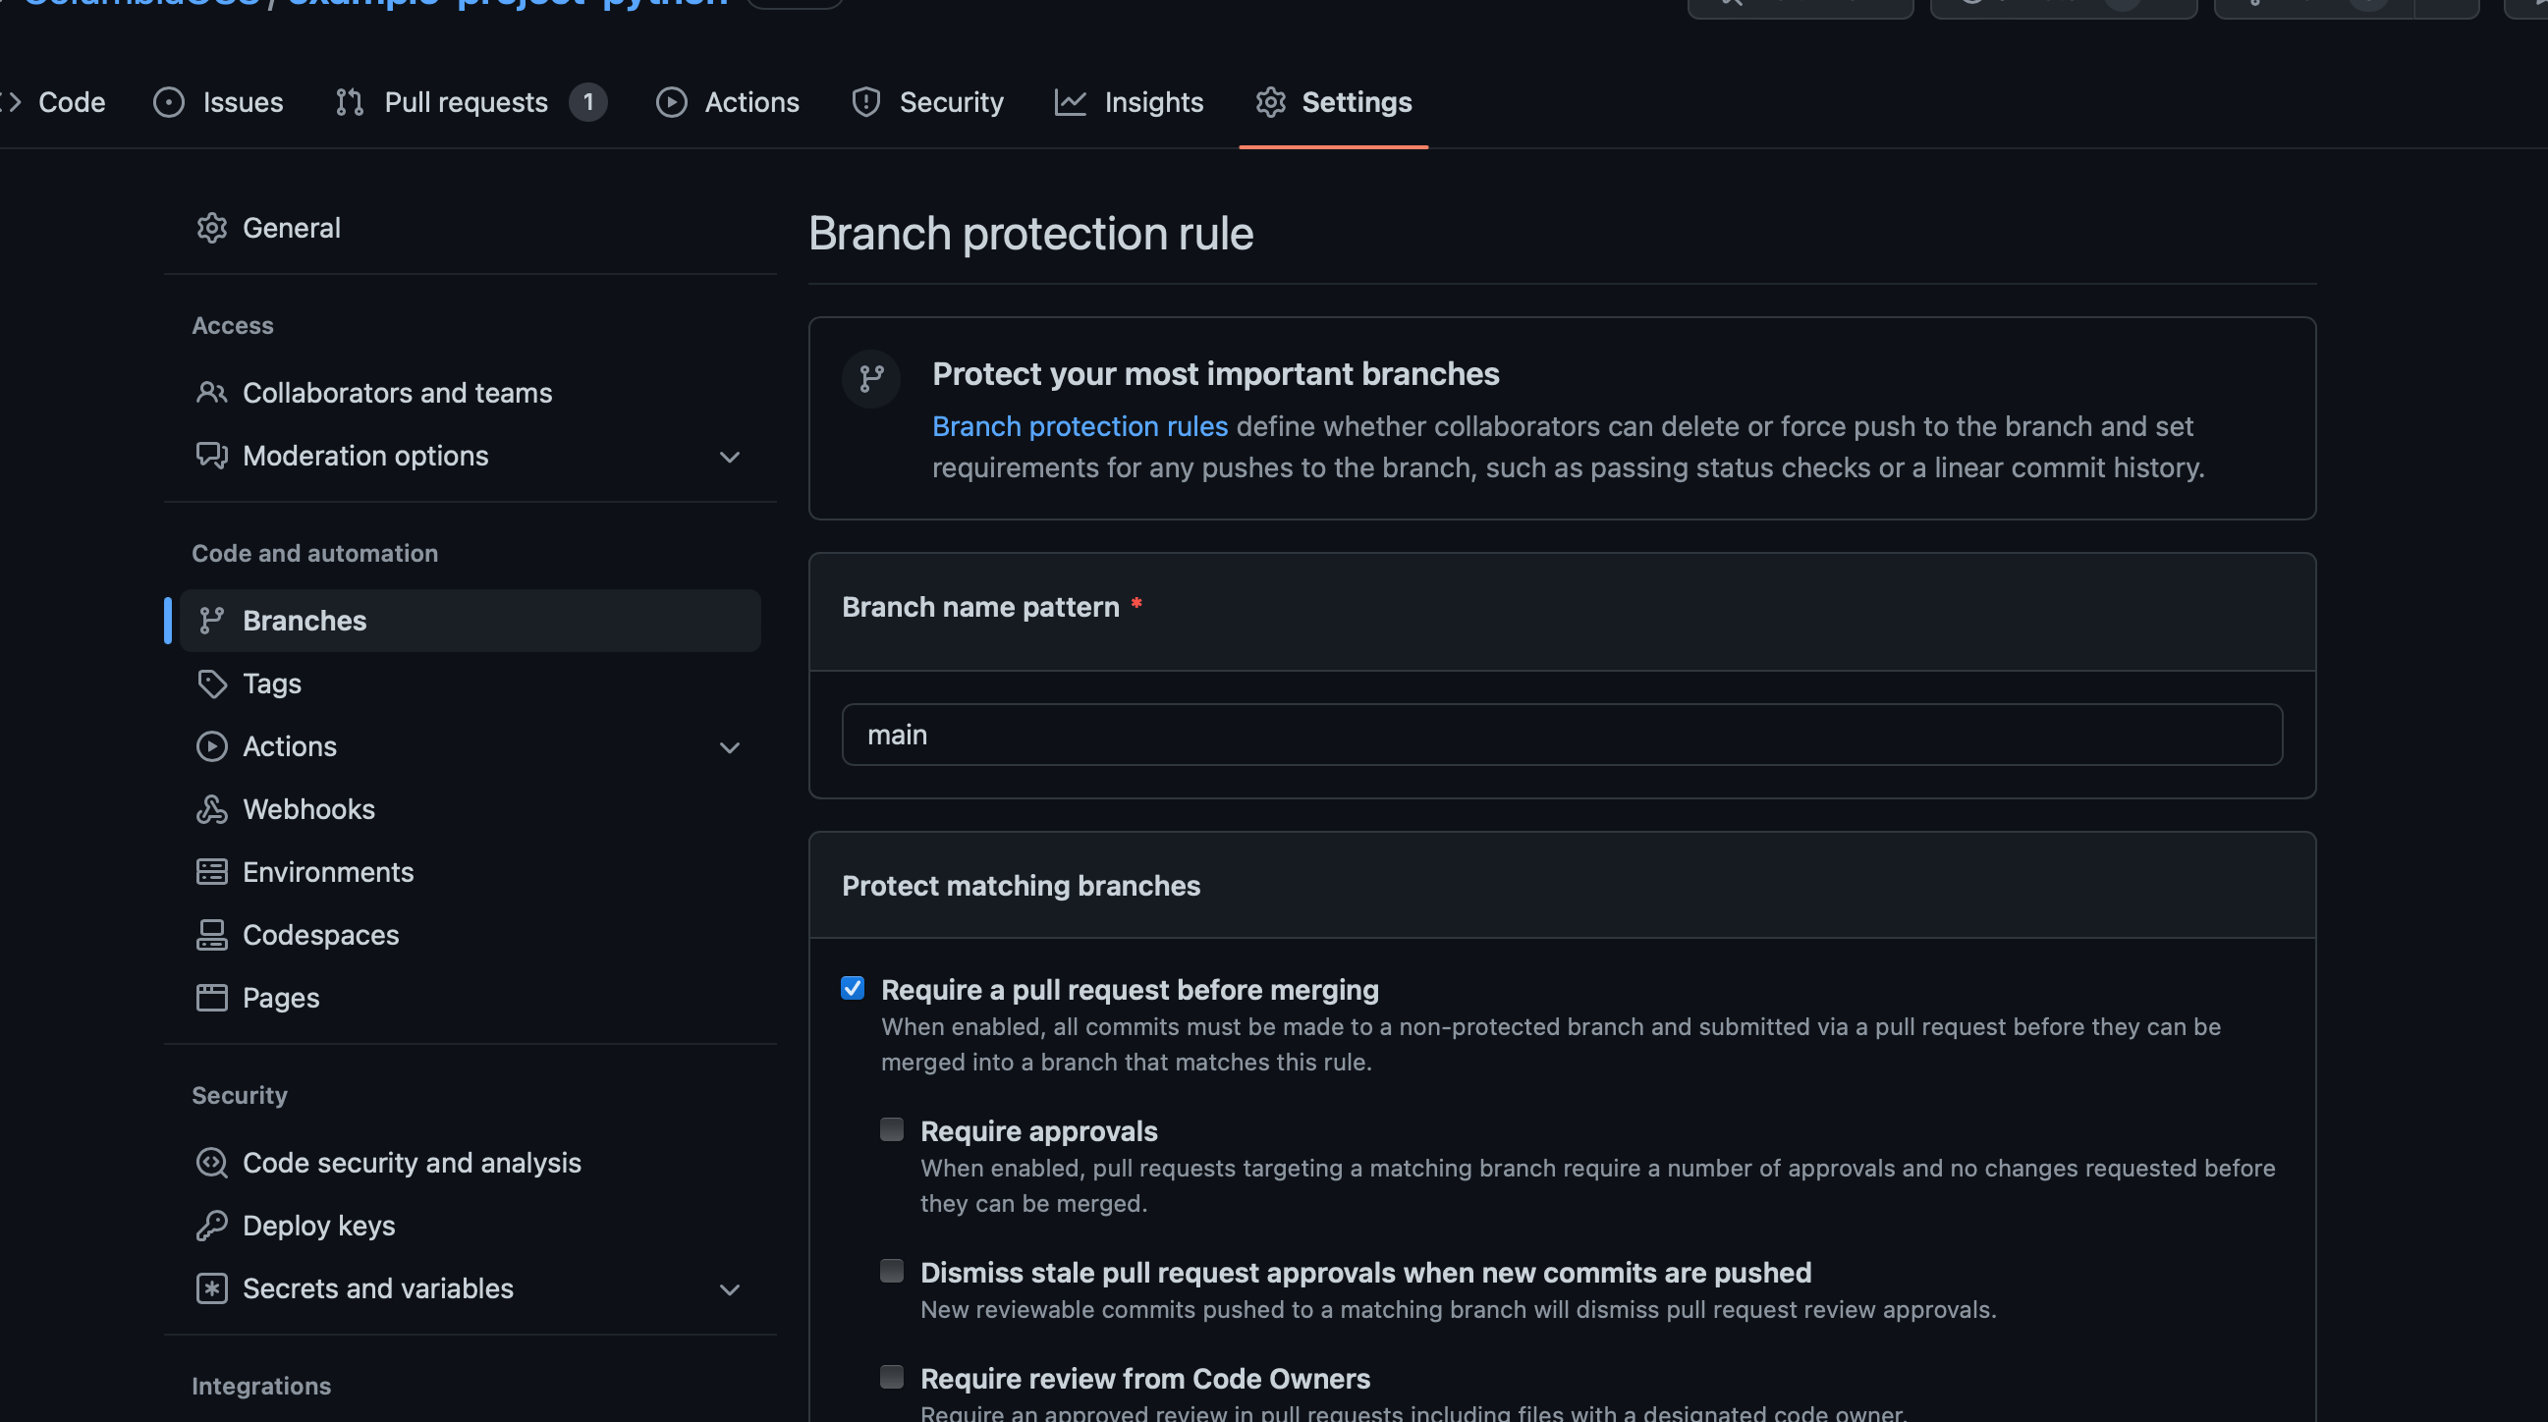
Task: Open Pages settings
Action: coord(470,997)
